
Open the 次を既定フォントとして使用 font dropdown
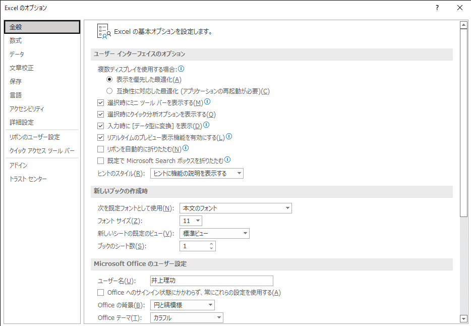point(236,208)
